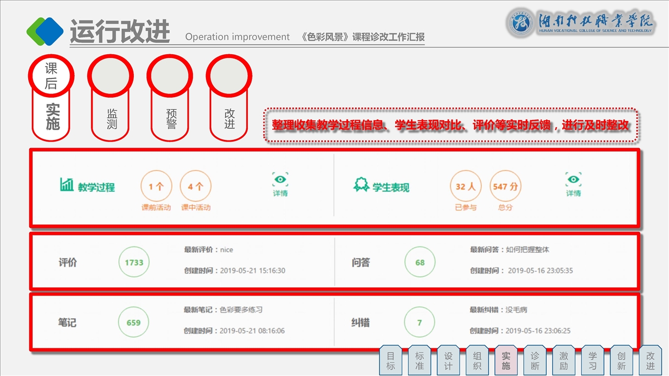
Task: Click the 547分 总分 circle
Action: click(x=505, y=186)
